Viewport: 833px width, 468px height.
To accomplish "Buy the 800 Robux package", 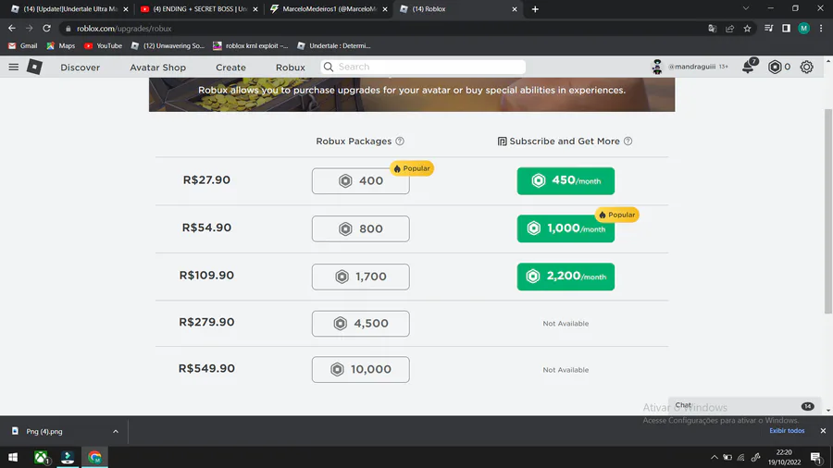I will pos(361,228).
